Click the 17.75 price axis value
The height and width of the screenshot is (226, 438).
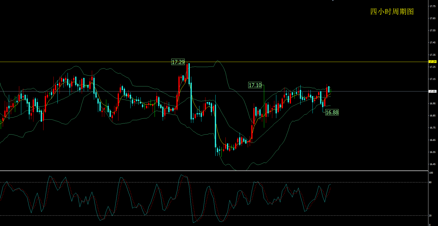pyautogui.click(x=432, y=6)
